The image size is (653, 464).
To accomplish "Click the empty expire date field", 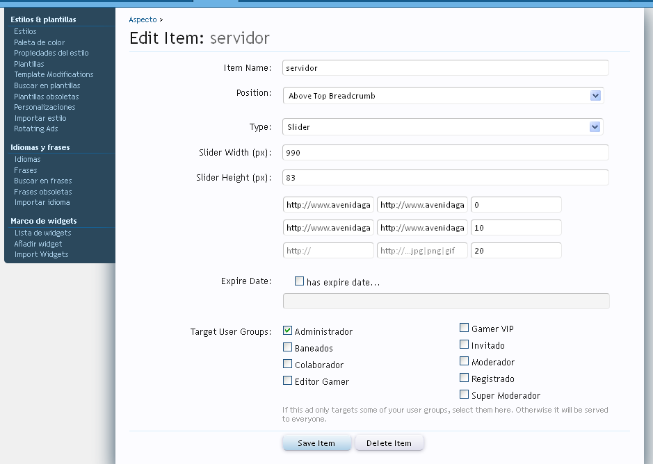I will (446, 301).
